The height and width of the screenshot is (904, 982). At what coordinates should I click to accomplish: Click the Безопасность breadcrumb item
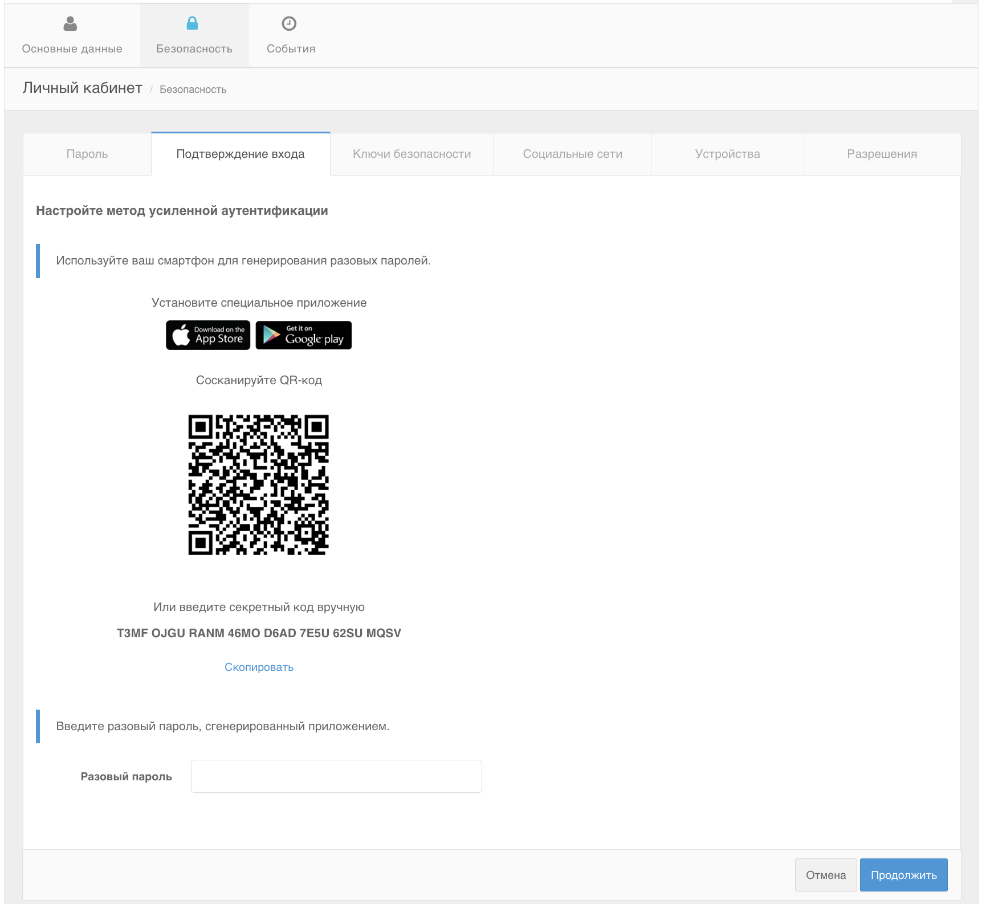pos(193,89)
